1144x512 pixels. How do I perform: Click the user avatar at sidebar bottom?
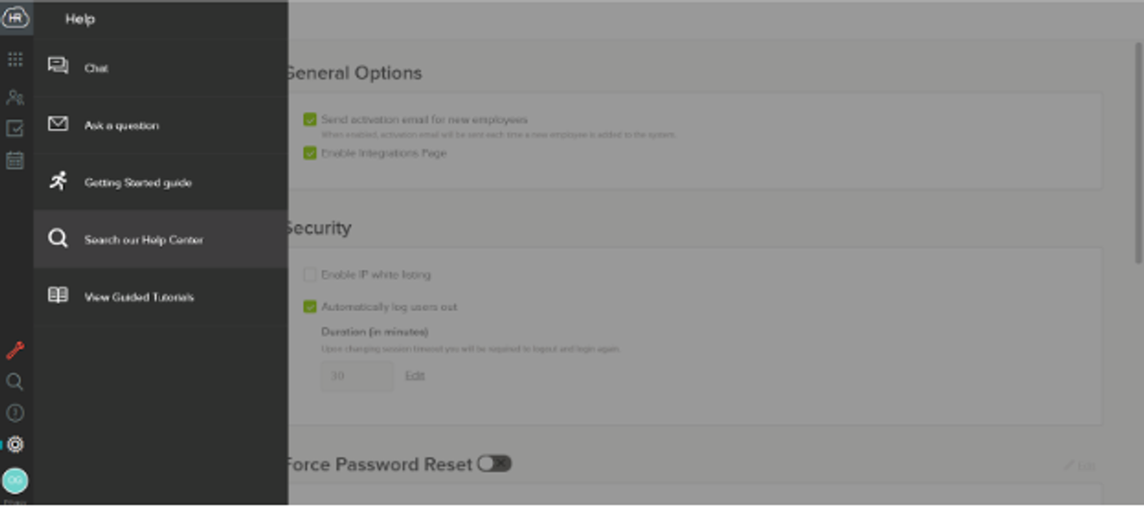pos(15,481)
